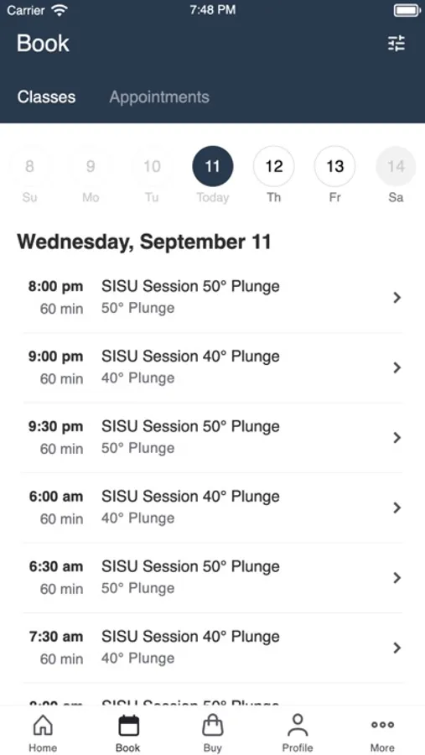Open the filter settings icon

coord(396,44)
